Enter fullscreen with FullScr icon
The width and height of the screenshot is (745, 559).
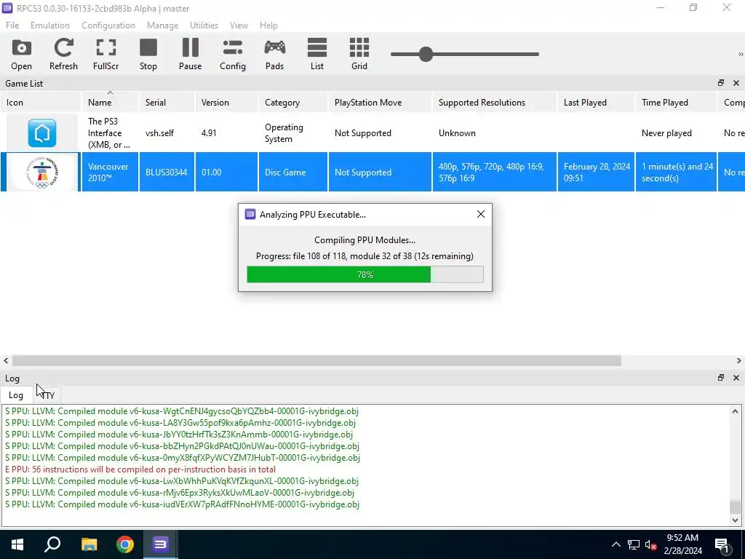[x=105, y=54]
